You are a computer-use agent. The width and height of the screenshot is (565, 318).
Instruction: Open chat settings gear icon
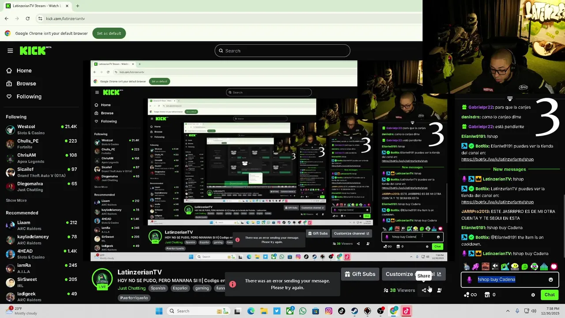(x=533, y=295)
